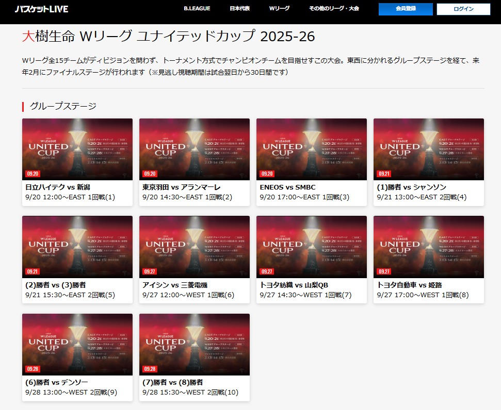Open thumbnail for 日立ハイテク vs 新潟

(77, 149)
